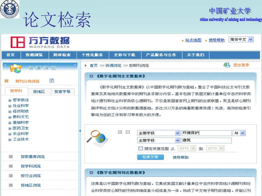Screen dimensions: 262x196
Task: Click the 期刊分类浏览 link
Action: coord(27,81)
